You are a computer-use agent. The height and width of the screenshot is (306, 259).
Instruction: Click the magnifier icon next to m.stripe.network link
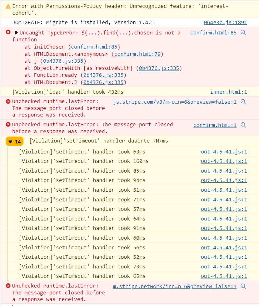243,286
